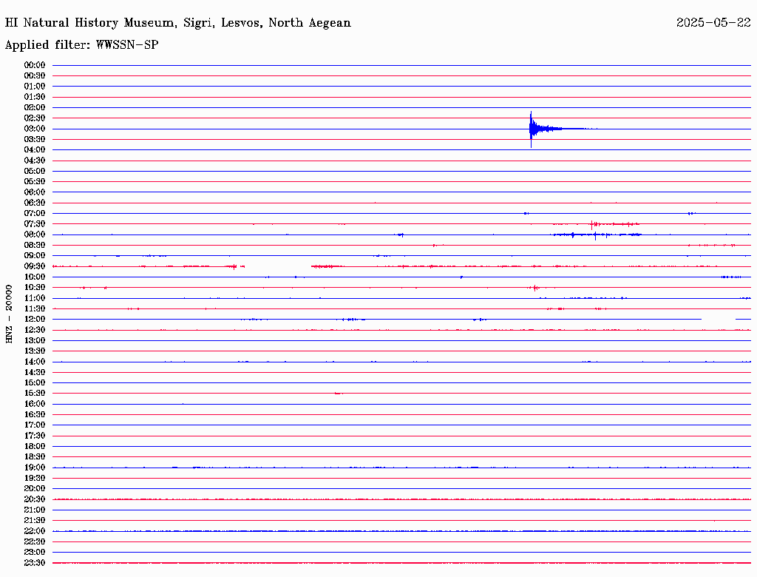Screen dimensions: 757x577
Task: Select the 16:30 time label
Action: coord(35,415)
